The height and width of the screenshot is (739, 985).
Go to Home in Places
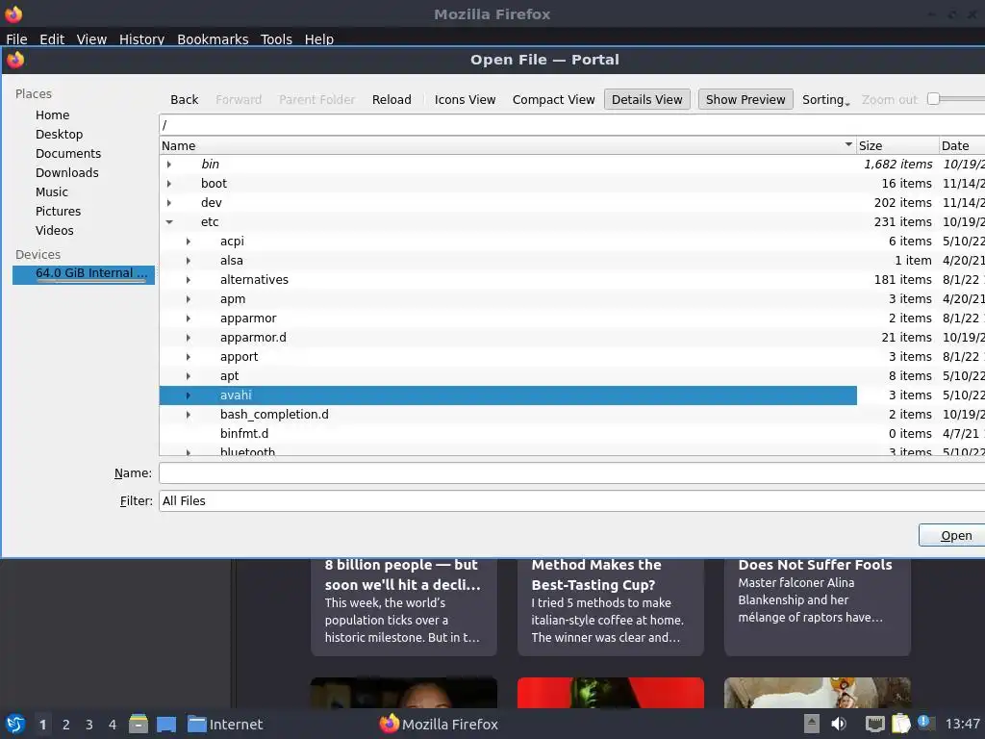(x=52, y=115)
